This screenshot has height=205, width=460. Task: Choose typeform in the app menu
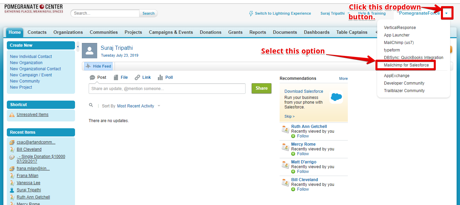pos(391,50)
